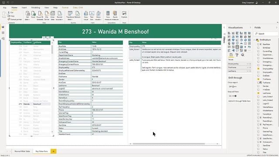Open the Help ribbon tab
This screenshot has height=157, width=279.
[x=55, y=8]
